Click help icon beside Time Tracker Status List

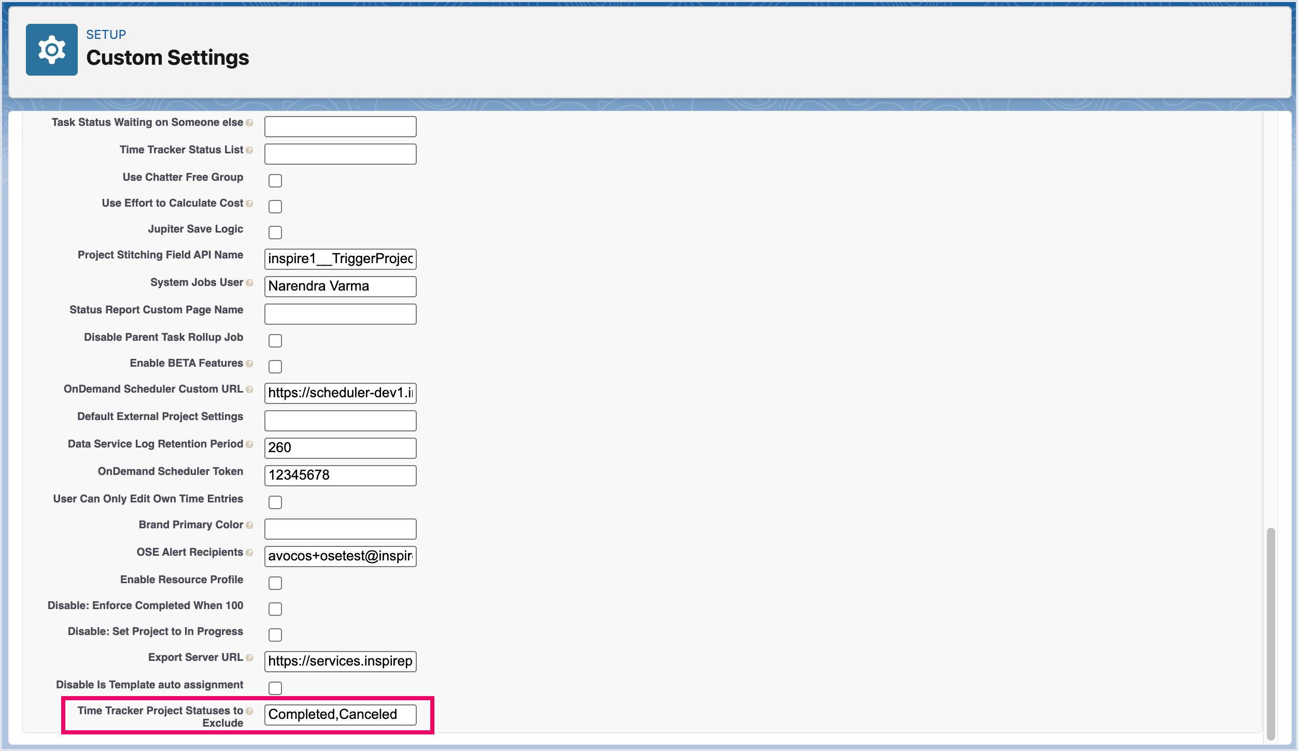click(x=249, y=150)
